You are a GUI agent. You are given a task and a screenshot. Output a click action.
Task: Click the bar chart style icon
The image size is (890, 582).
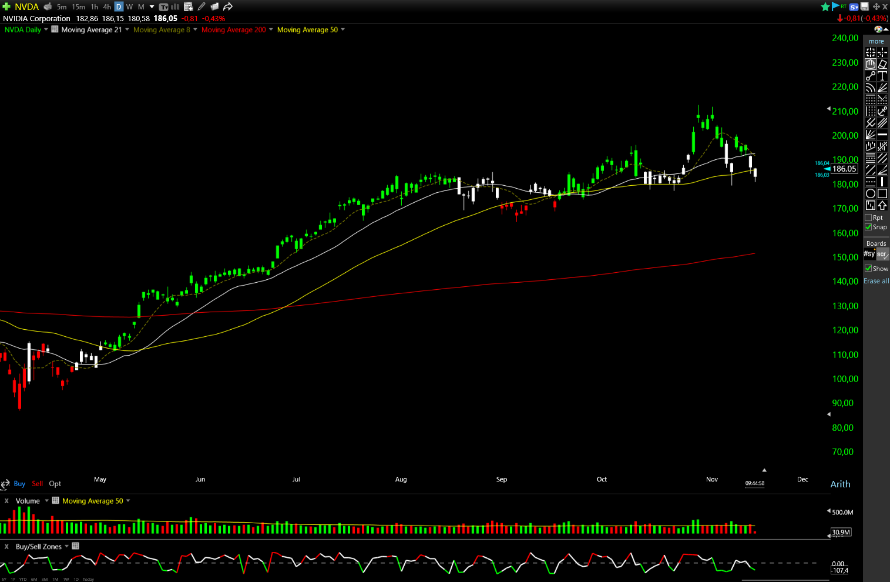pos(175,6)
